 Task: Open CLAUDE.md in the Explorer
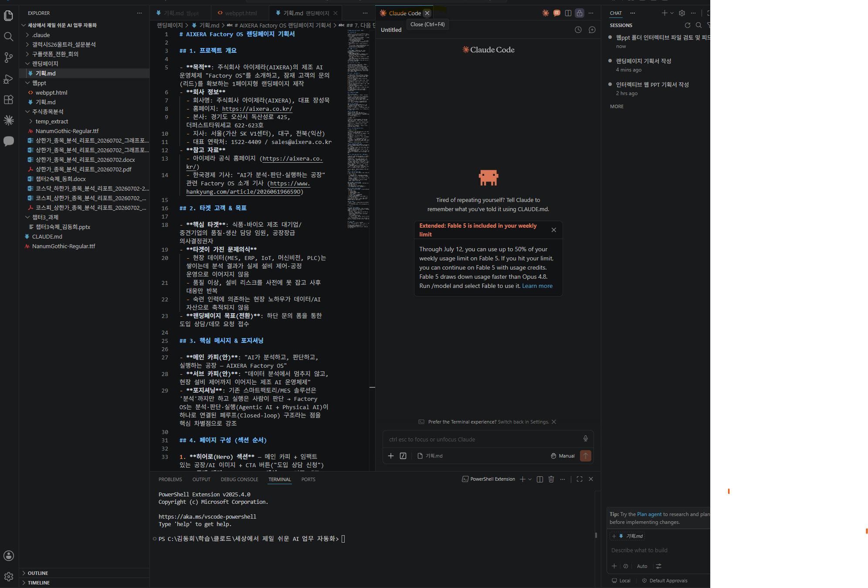click(x=47, y=236)
